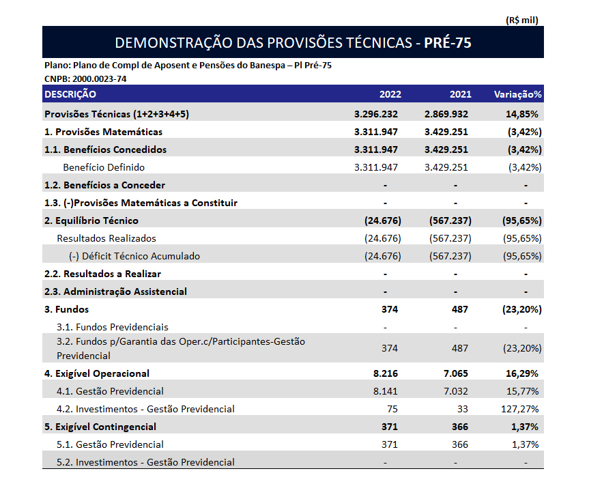Select the 14,85% variation cell
The height and width of the screenshot is (484, 589).
coord(523,114)
